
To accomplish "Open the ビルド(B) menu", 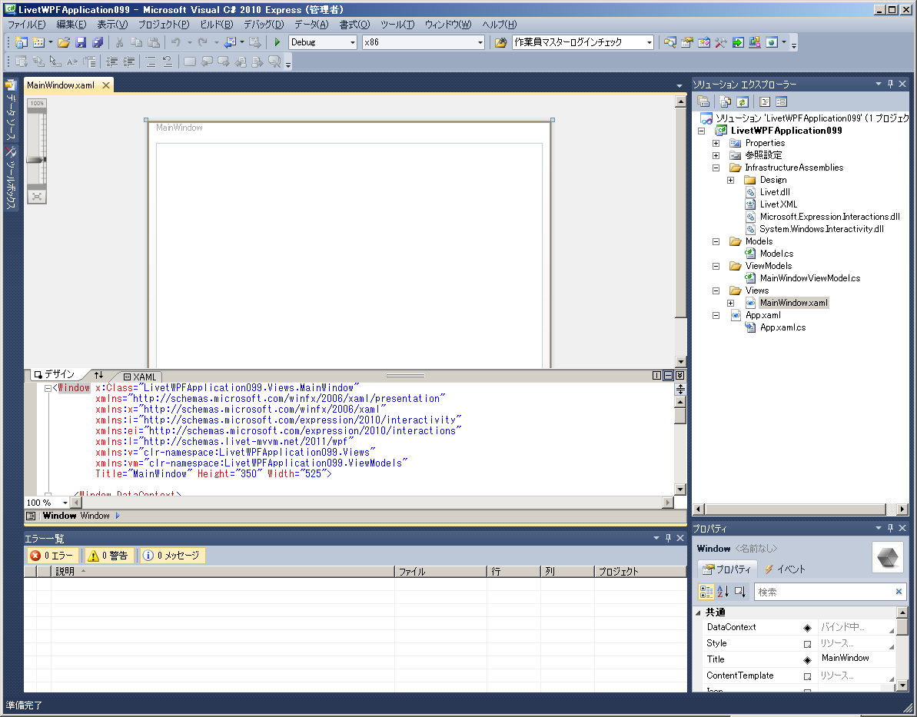I will click(x=217, y=25).
